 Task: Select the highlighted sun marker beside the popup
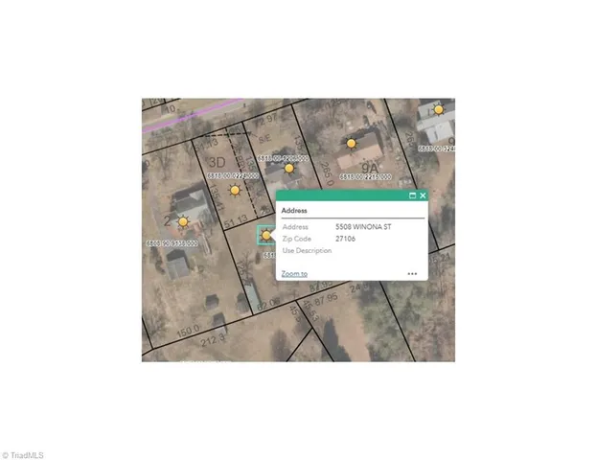coord(265,234)
